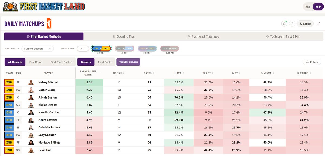Sort by % 3PT column header
This screenshot has height=156, width=325.
tap(209, 73)
